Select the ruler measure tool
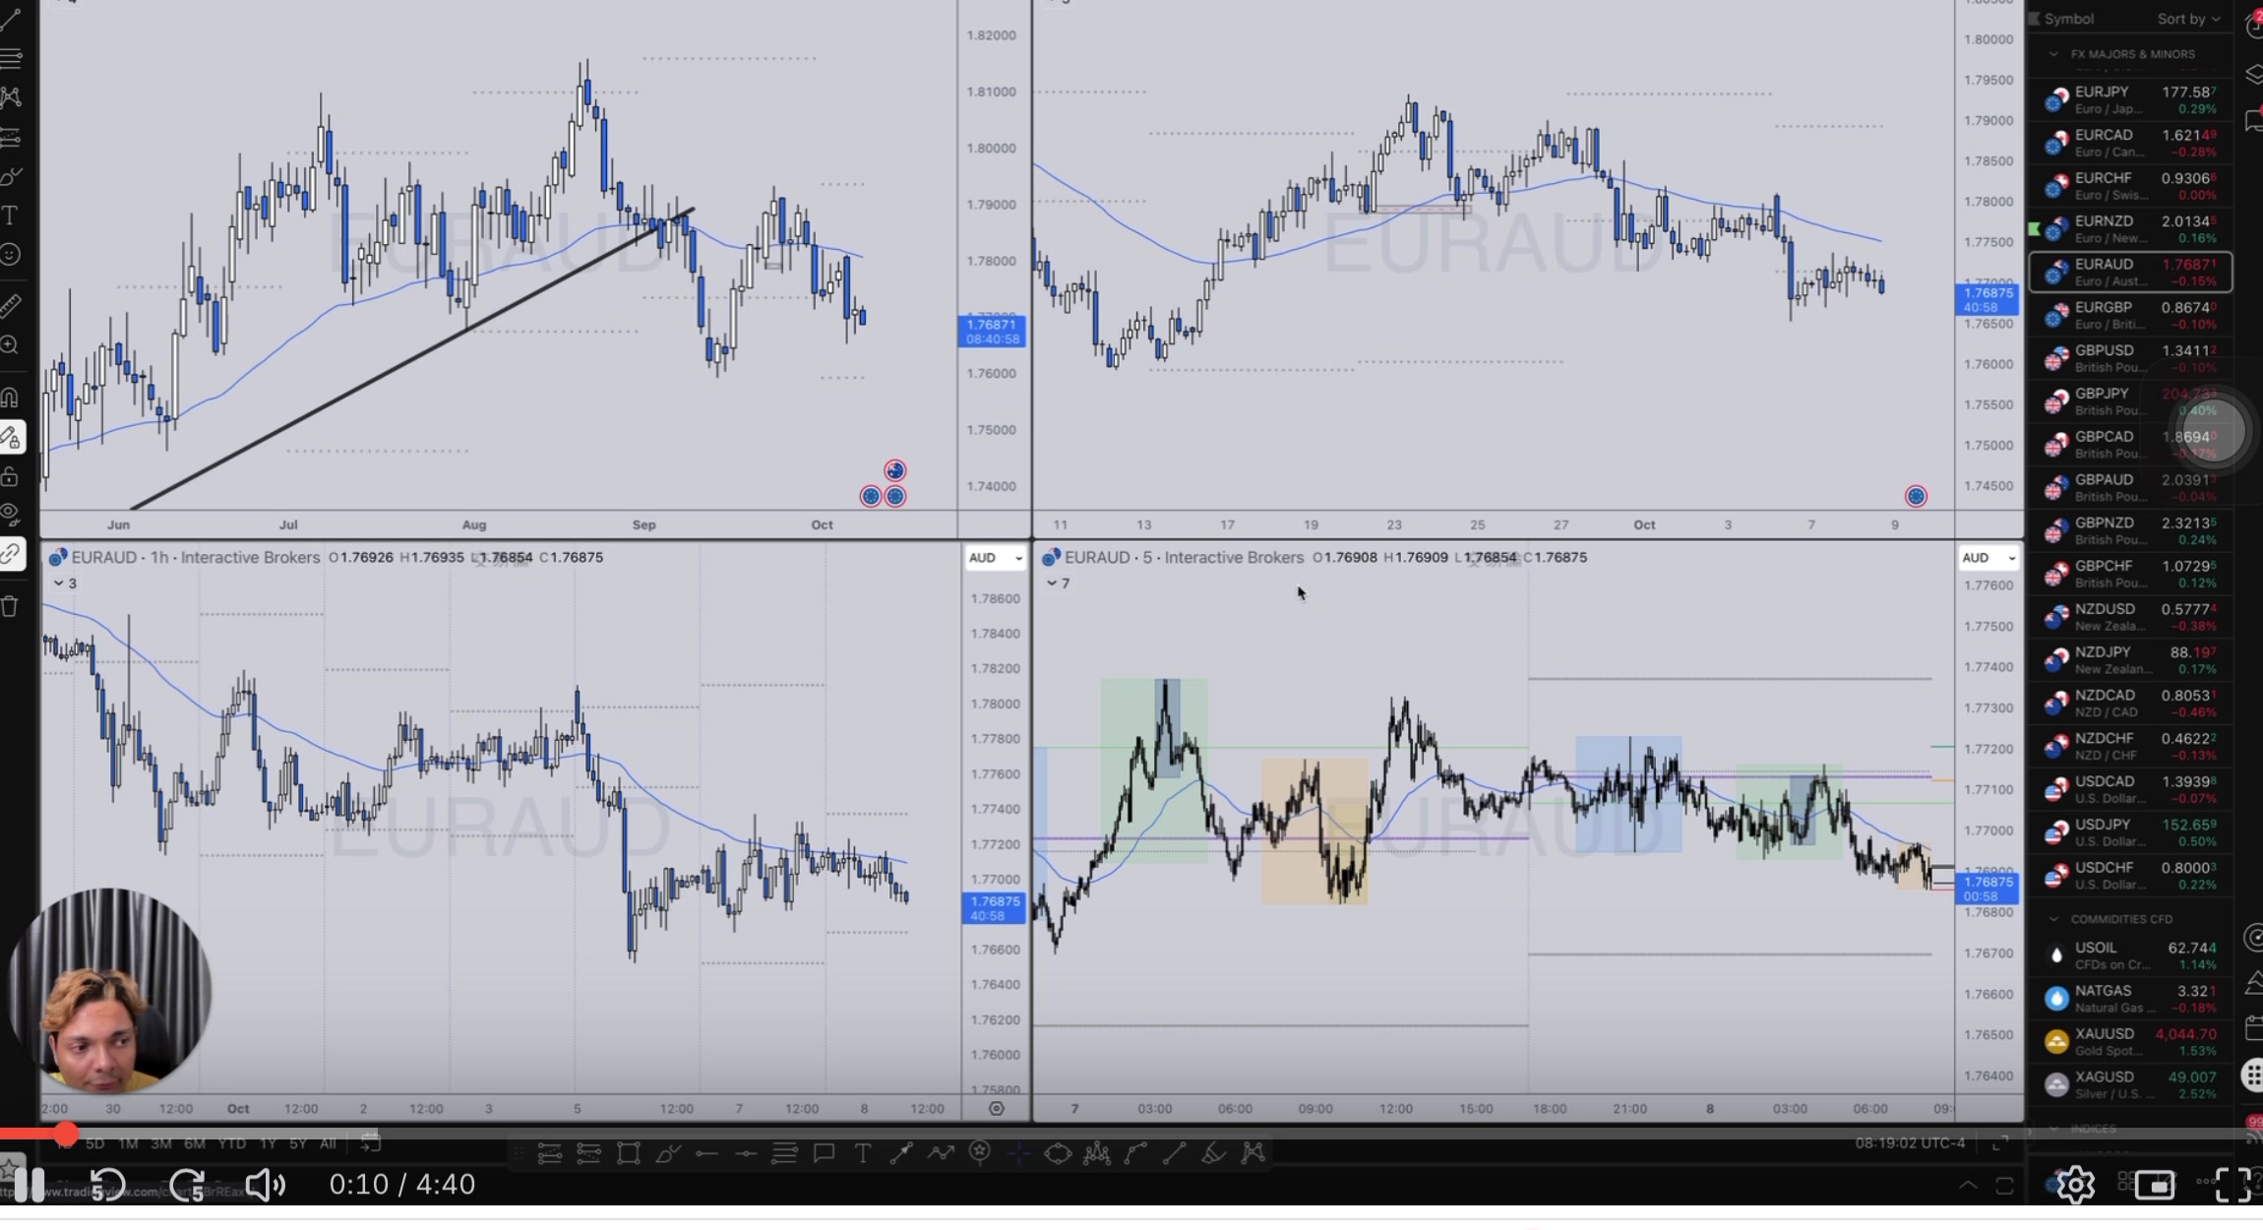Screen dimensions: 2263x1230 tap(11, 306)
